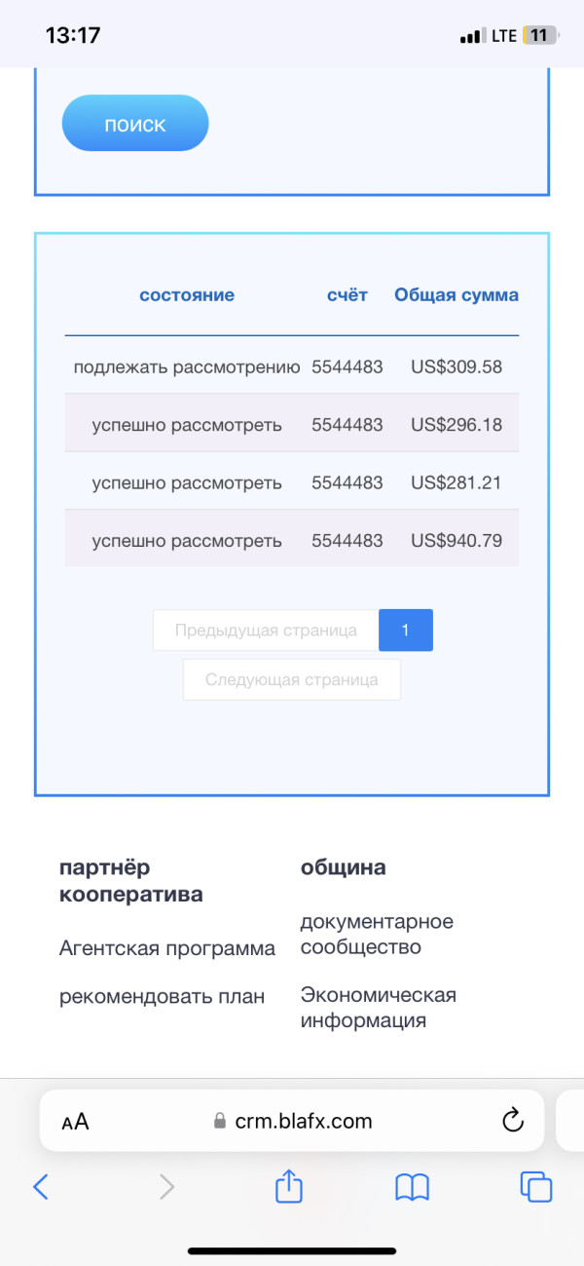The image size is (584, 1266).
Task: Open Safari bookmarks
Action: click(412, 1186)
